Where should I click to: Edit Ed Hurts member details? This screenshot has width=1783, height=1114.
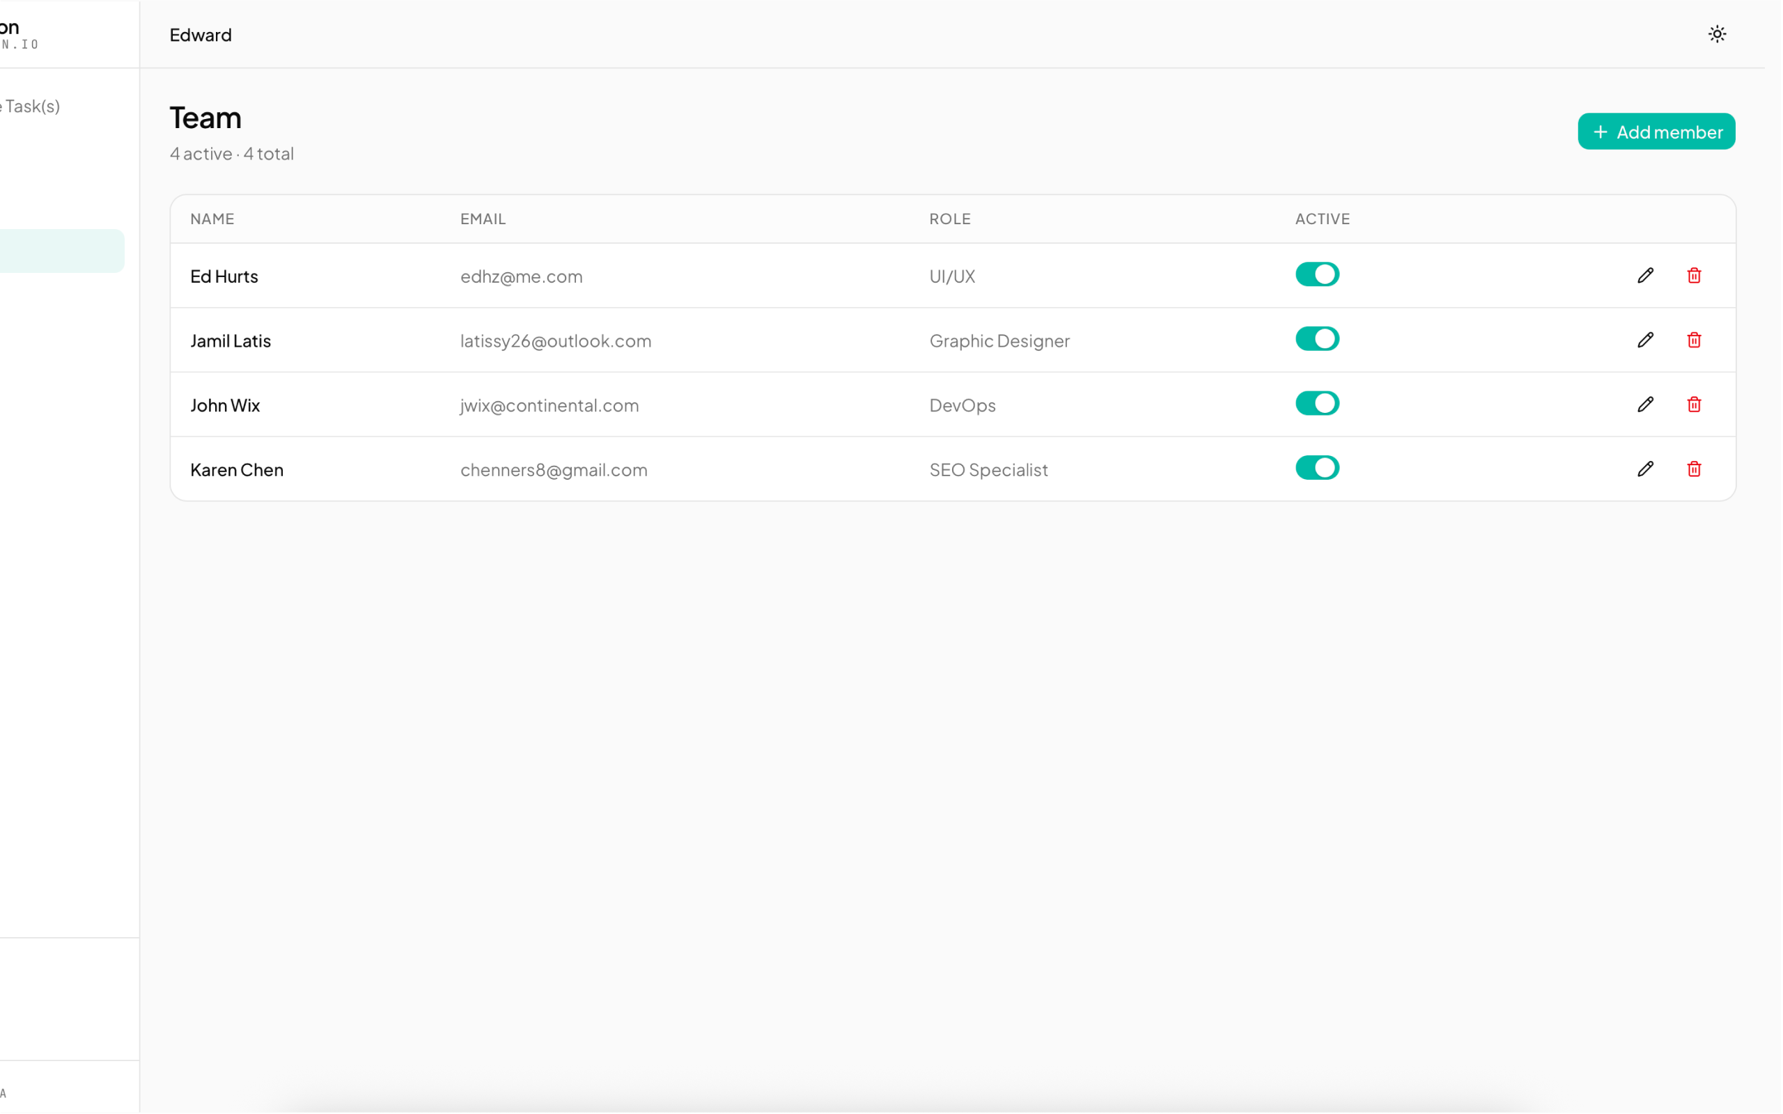(x=1645, y=276)
